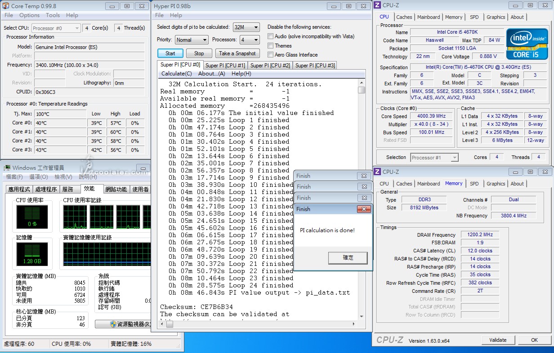554x353 pixels.
Task: Open the Help menu in Hyper PI
Action: 176,15
